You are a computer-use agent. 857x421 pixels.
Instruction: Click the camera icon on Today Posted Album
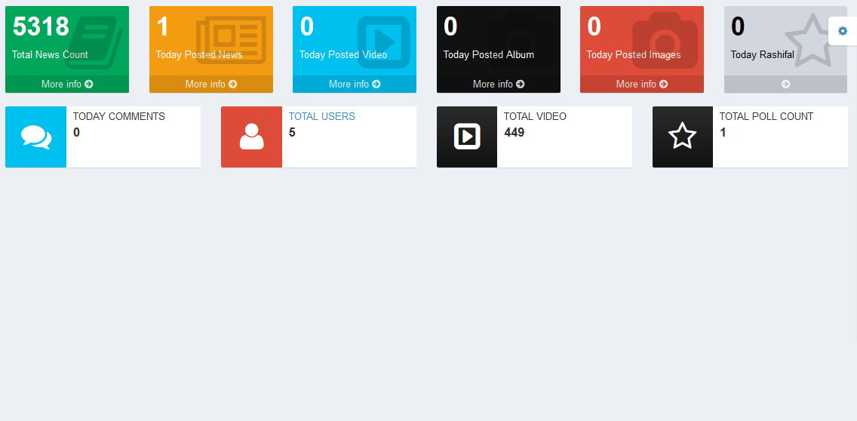(x=521, y=41)
